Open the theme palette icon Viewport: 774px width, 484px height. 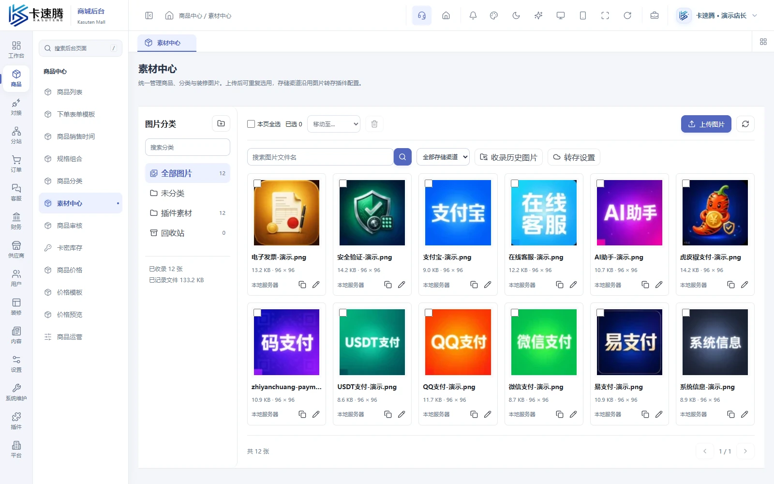point(494,15)
